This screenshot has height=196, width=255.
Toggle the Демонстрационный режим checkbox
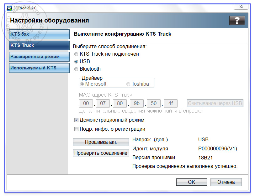coord(76,120)
